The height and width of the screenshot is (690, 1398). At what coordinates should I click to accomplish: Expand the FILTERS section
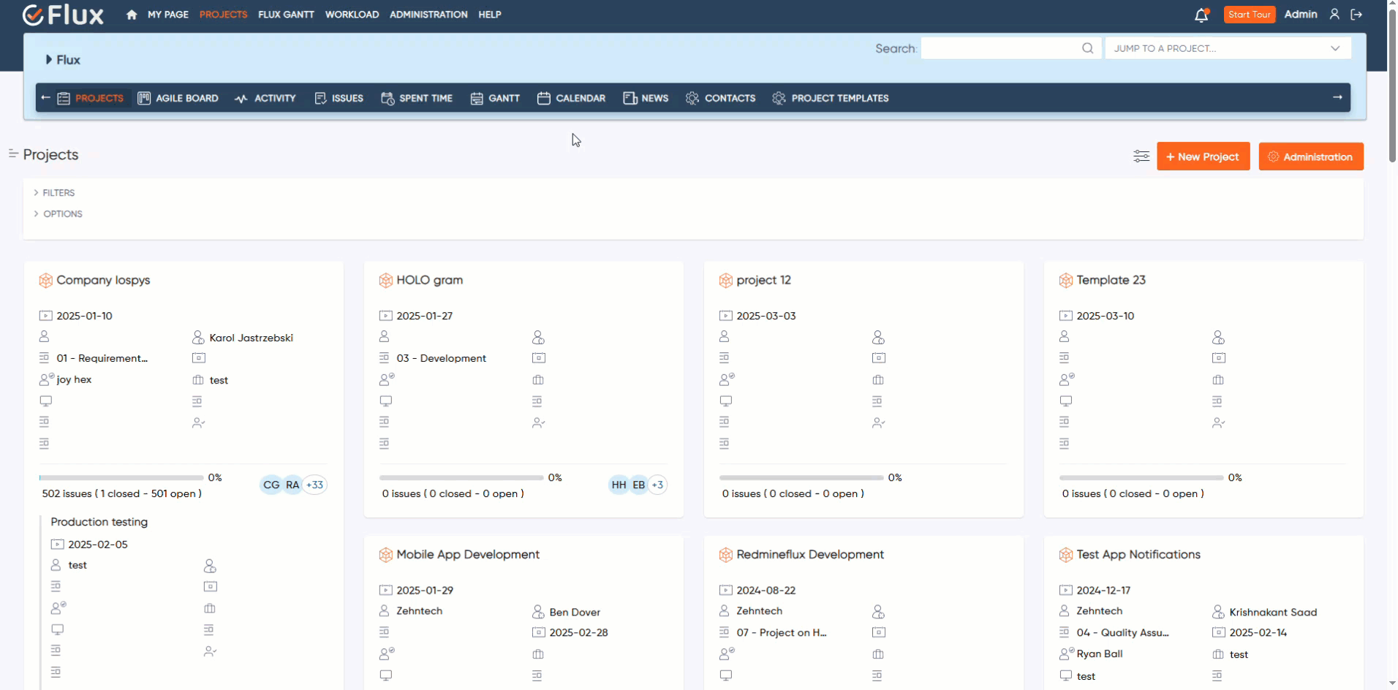(x=54, y=193)
